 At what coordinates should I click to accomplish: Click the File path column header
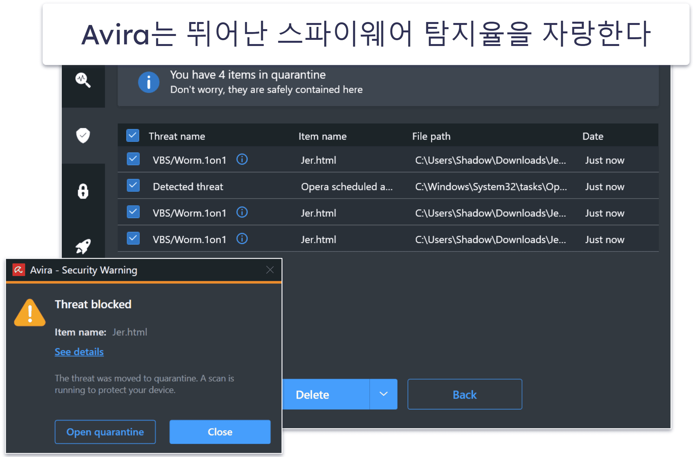click(431, 136)
